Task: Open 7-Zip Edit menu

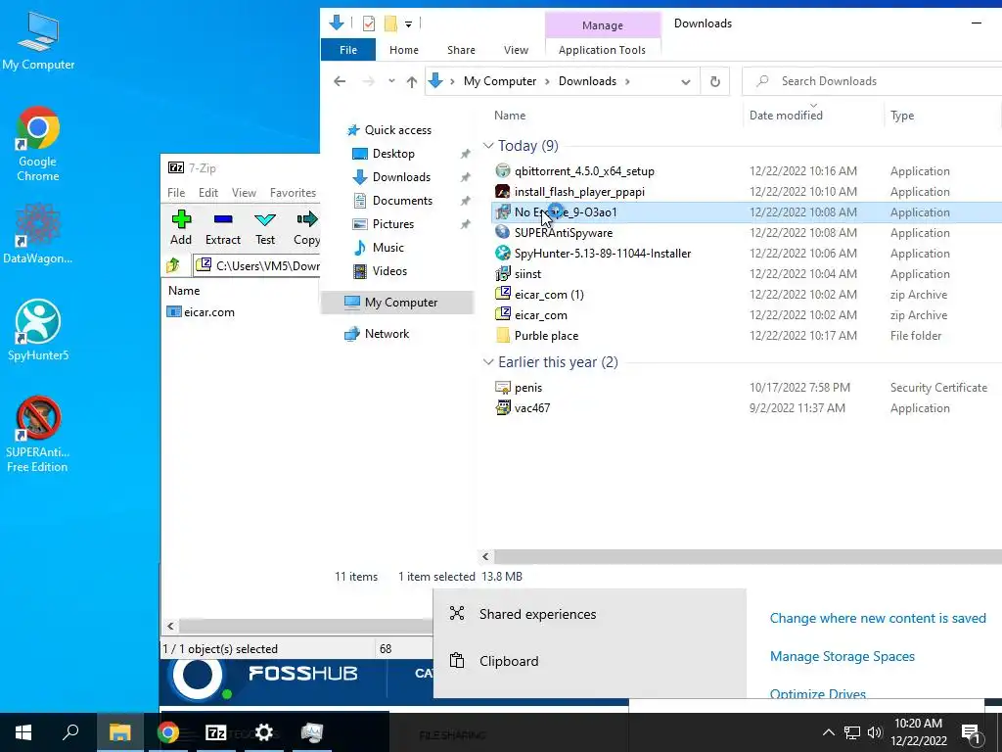Action: point(208,193)
